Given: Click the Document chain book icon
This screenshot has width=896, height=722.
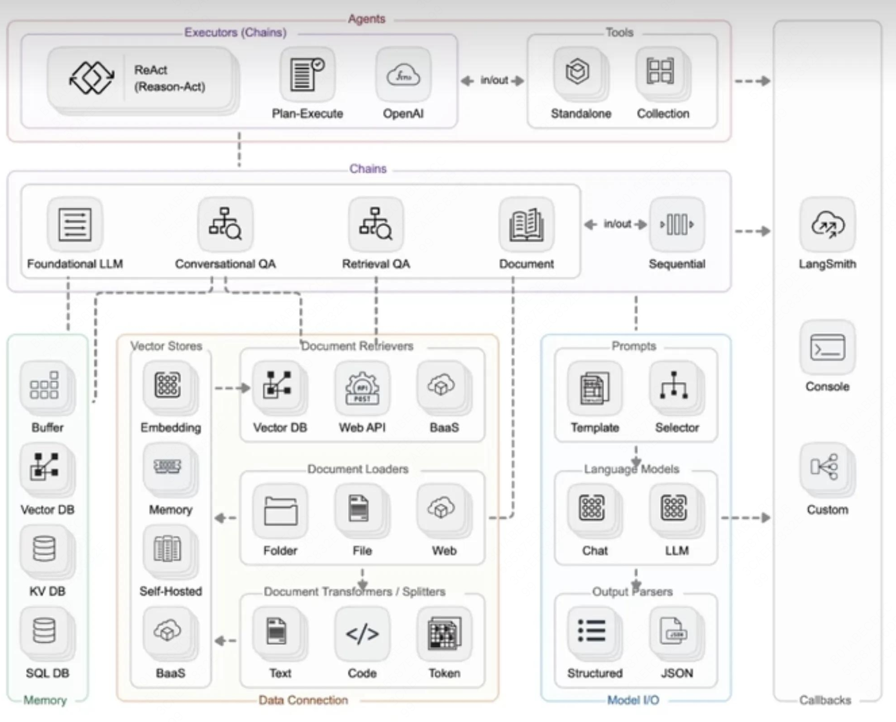Looking at the screenshot, I should (526, 224).
